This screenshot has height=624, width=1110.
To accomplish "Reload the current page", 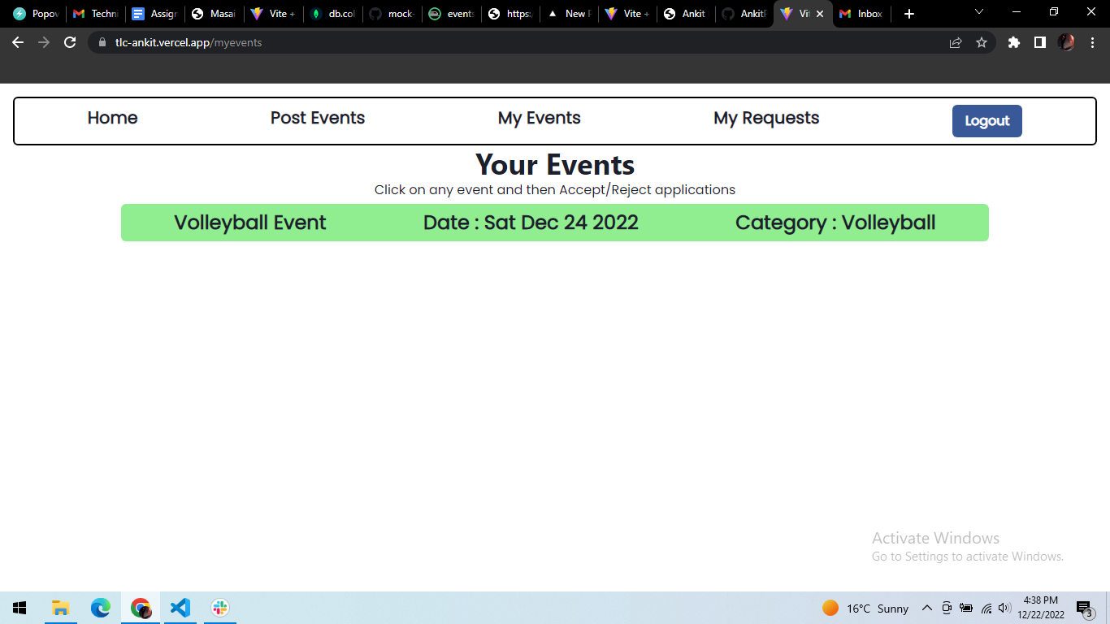I will click(x=69, y=41).
